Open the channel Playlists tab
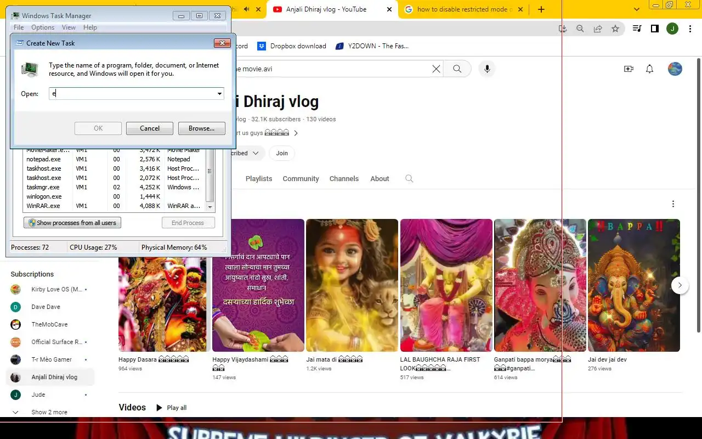The height and width of the screenshot is (439, 702). [x=259, y=179]
